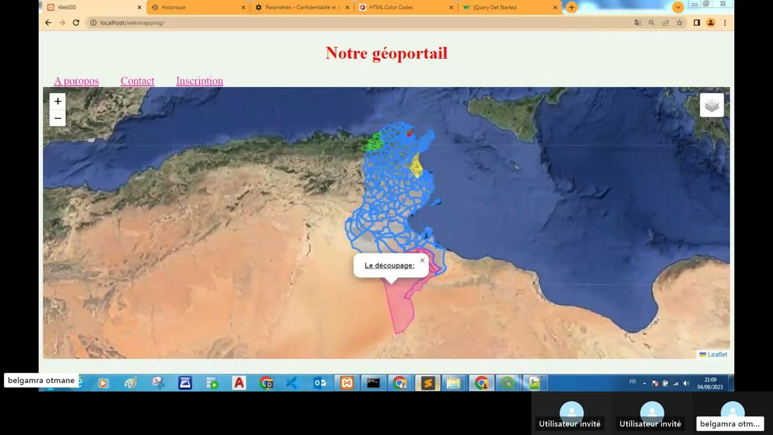773x435 pixels.
Task: Click the FR language indicator
Action: [632, 382]
